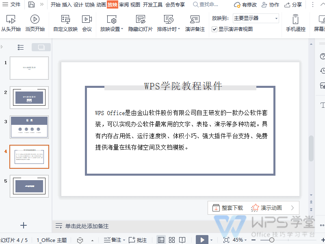Open the 审阅 ribbon tab
Image resolution: width=325 pixels, height=244 pixels.
click(124, 4)
